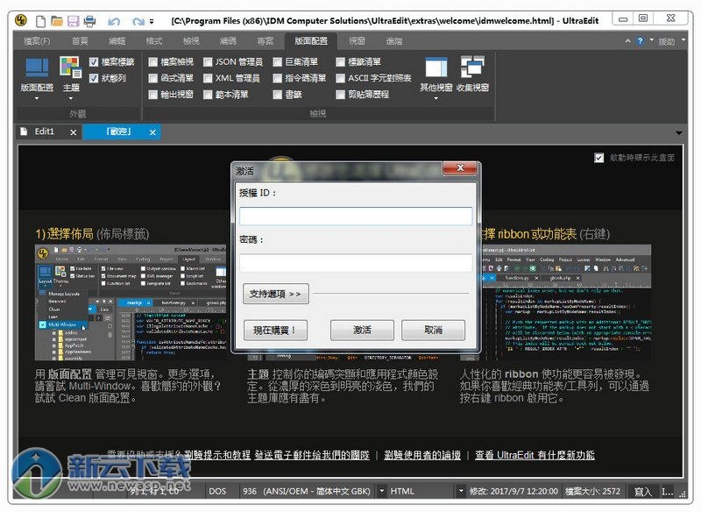Enable the 書籤 checkbox
Viewport: 701px width, 512px height.
tap(278, 95)
